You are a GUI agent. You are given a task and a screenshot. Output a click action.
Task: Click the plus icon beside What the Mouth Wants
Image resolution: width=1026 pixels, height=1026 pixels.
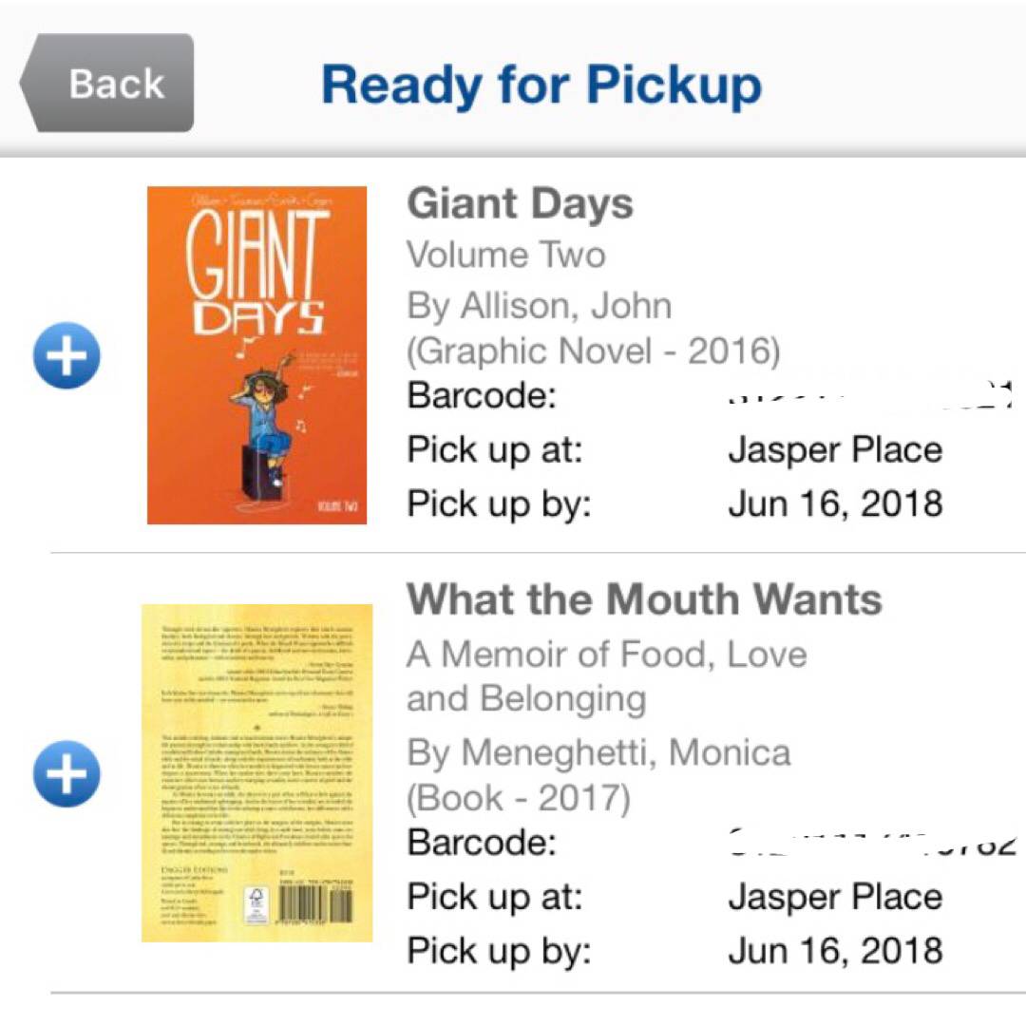tap(66, 774)
